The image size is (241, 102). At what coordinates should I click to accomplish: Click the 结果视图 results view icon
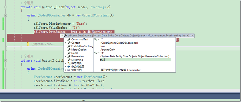click(x=69, y=70)
